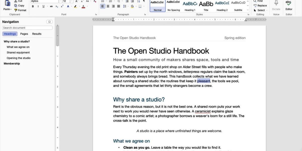Toggle superscript formatting

pos(62,6)
